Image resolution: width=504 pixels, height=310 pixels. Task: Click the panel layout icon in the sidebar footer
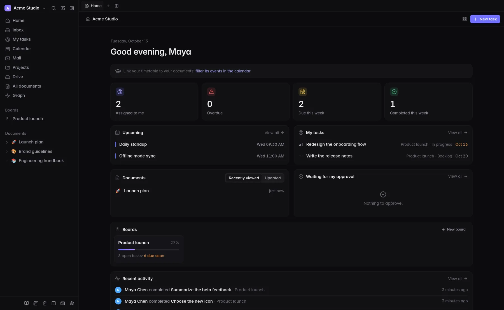[53, 303]
